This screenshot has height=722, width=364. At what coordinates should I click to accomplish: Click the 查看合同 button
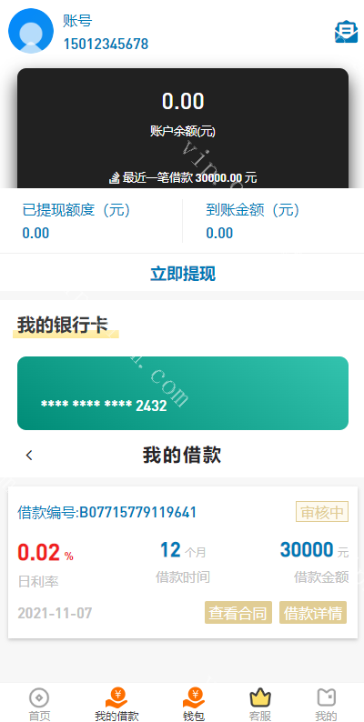[x=238, y=612]
